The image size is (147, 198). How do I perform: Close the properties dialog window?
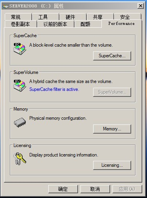[x=141, y=6]
